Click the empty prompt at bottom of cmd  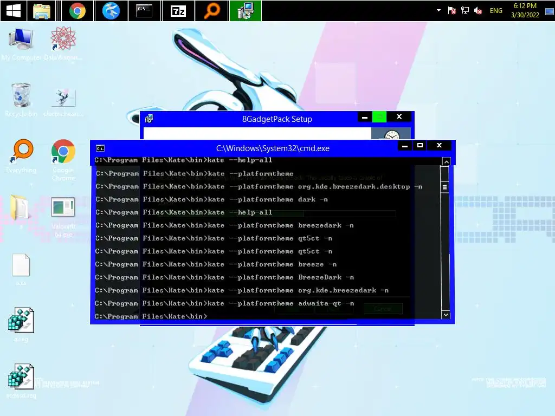(x=151, y=316)
